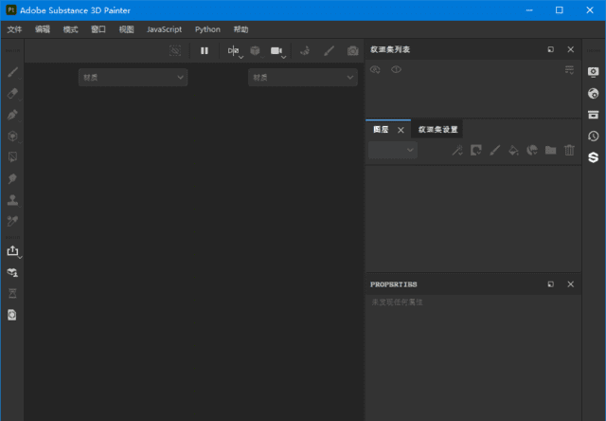Viewport: 606px width, 421px height.
Task: Open texture set list settings icon
Action: click(569, 70)
